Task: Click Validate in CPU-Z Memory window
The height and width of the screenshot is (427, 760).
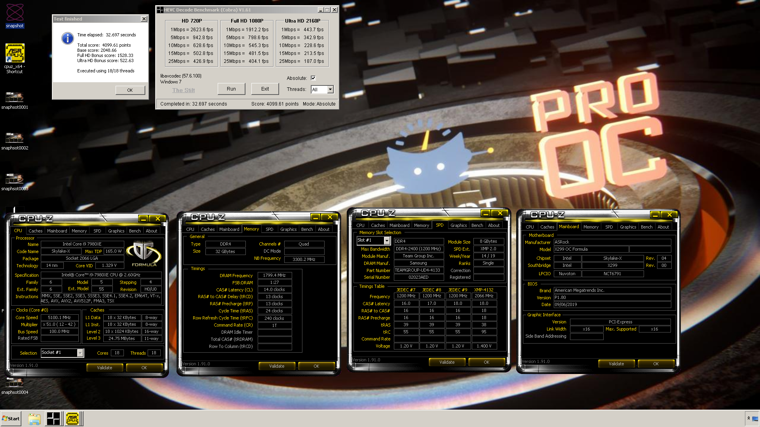Action: click(277, 366)
